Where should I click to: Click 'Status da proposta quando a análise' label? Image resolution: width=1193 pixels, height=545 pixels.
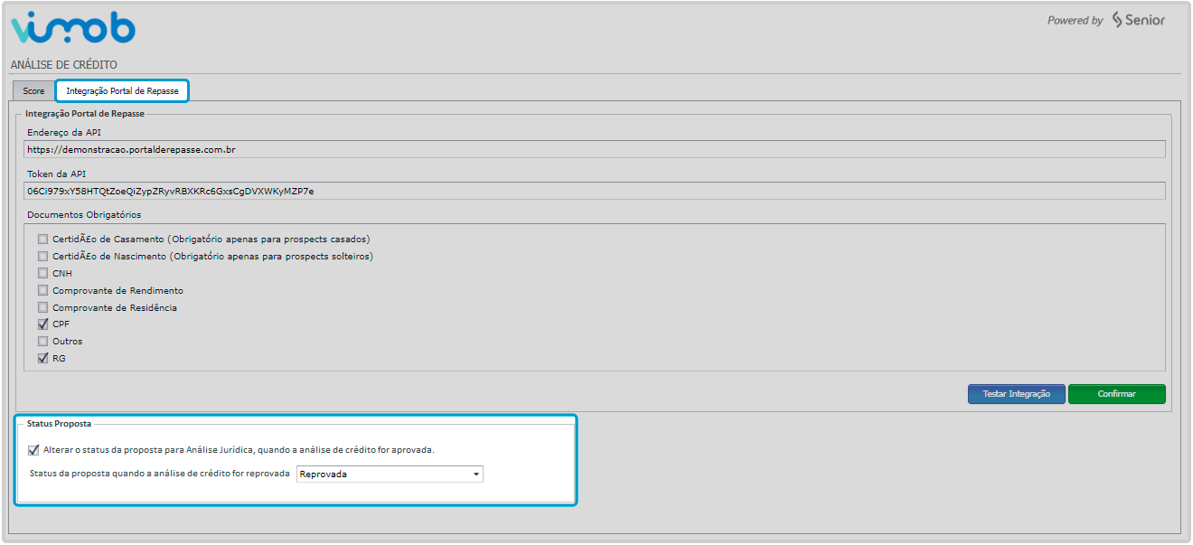pyautogui.click(x=159, y=474)
